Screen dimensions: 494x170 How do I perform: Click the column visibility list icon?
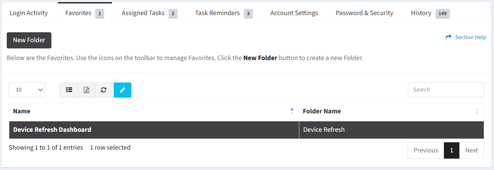click(x=69, y=90)
